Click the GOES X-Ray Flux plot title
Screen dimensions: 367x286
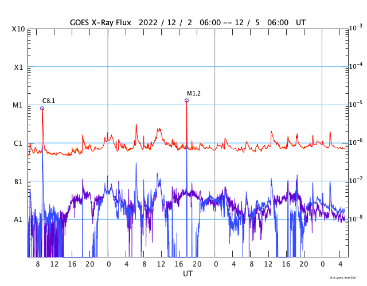point(188,22)
